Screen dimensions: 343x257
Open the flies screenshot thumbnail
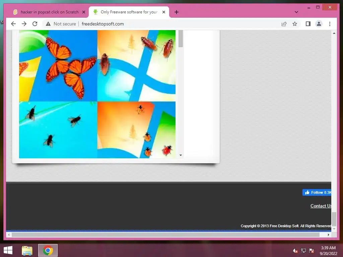[x=58, y=130]
